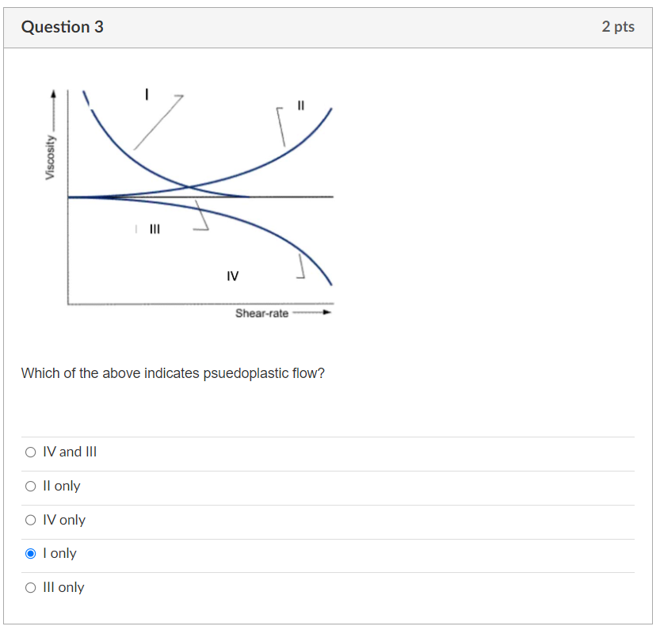The width and height of the screenshot is (660, 630).
Task: Click the curve label 'II' on graph
Action: pos(300,105)
